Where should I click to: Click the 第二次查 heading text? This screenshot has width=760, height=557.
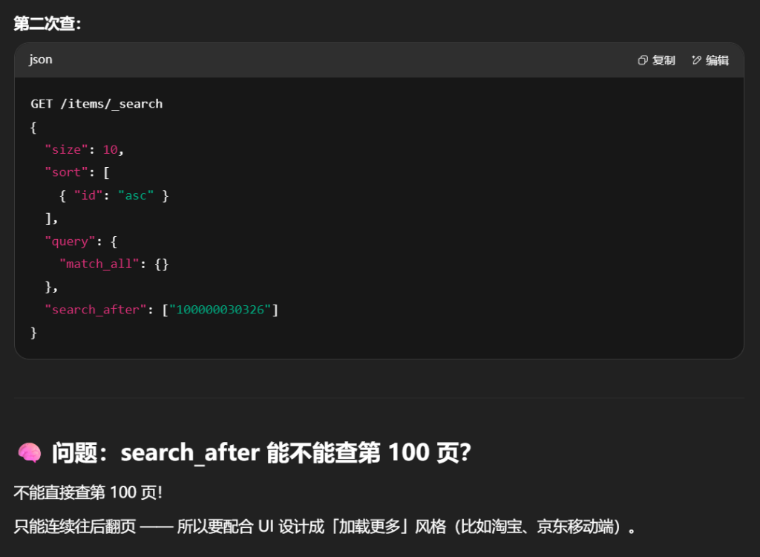click(47, 24)
